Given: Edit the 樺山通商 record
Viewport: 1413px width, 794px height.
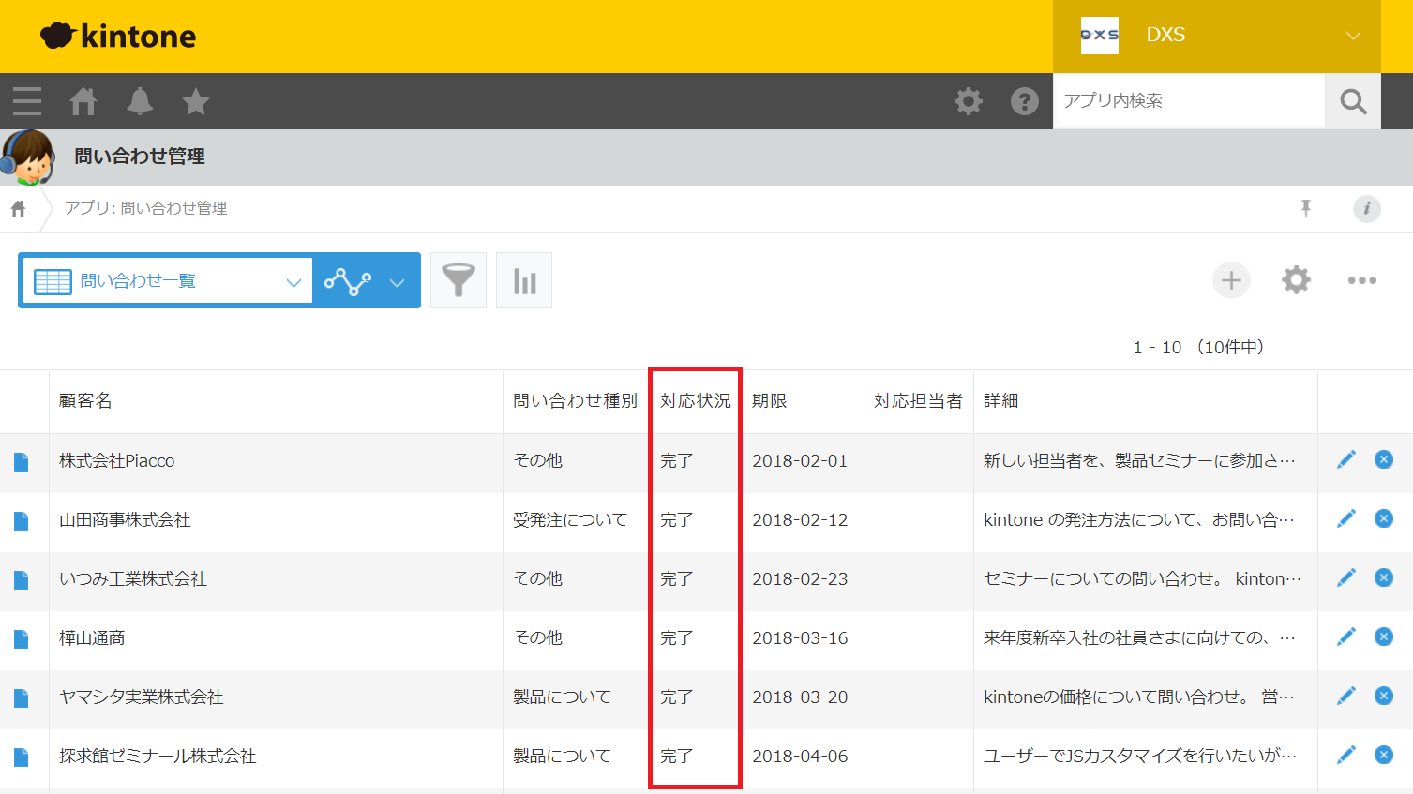Looking at the screenshot, I should (x=1346, y=637).
